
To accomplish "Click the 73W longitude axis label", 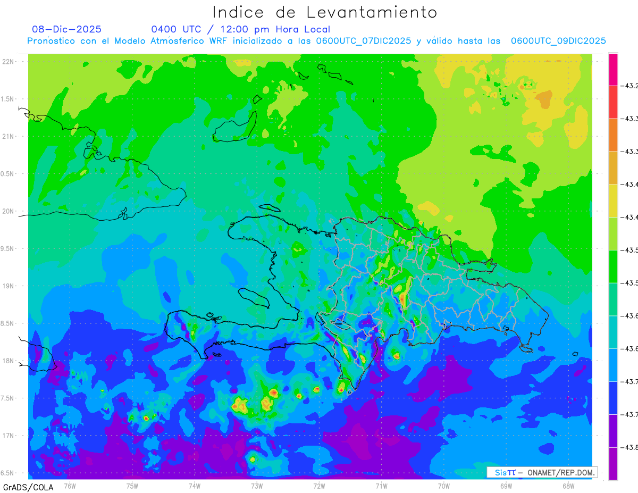I will pos(256,486).
